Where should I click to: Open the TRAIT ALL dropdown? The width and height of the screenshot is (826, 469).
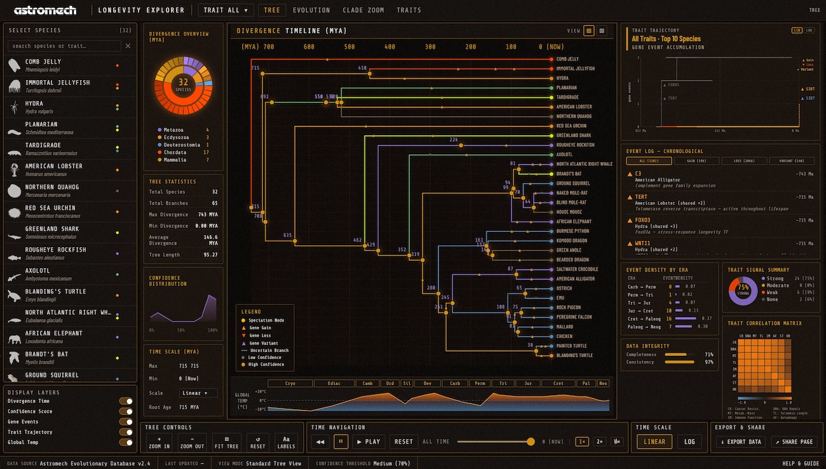click(x=227, y=10)
